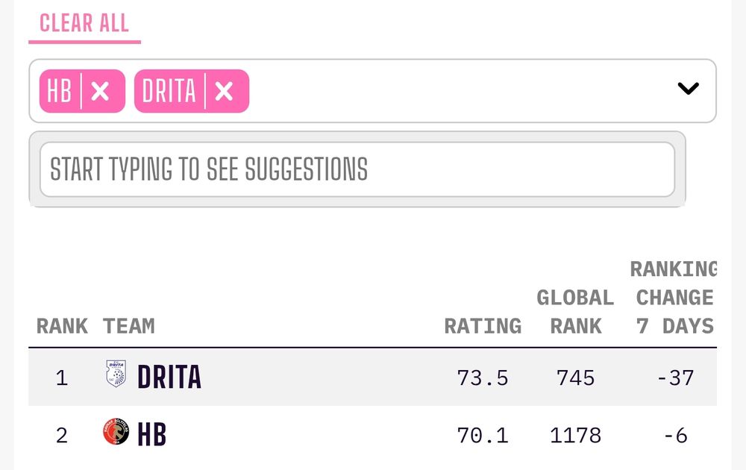This screenshot has width=746, height=470.
Task: Click HB's rank number 2
Action: point(62,436)
